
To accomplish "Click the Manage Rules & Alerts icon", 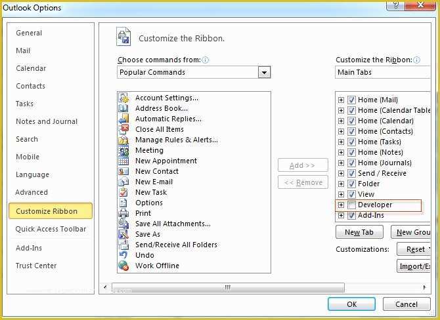I will click(123, 140).
